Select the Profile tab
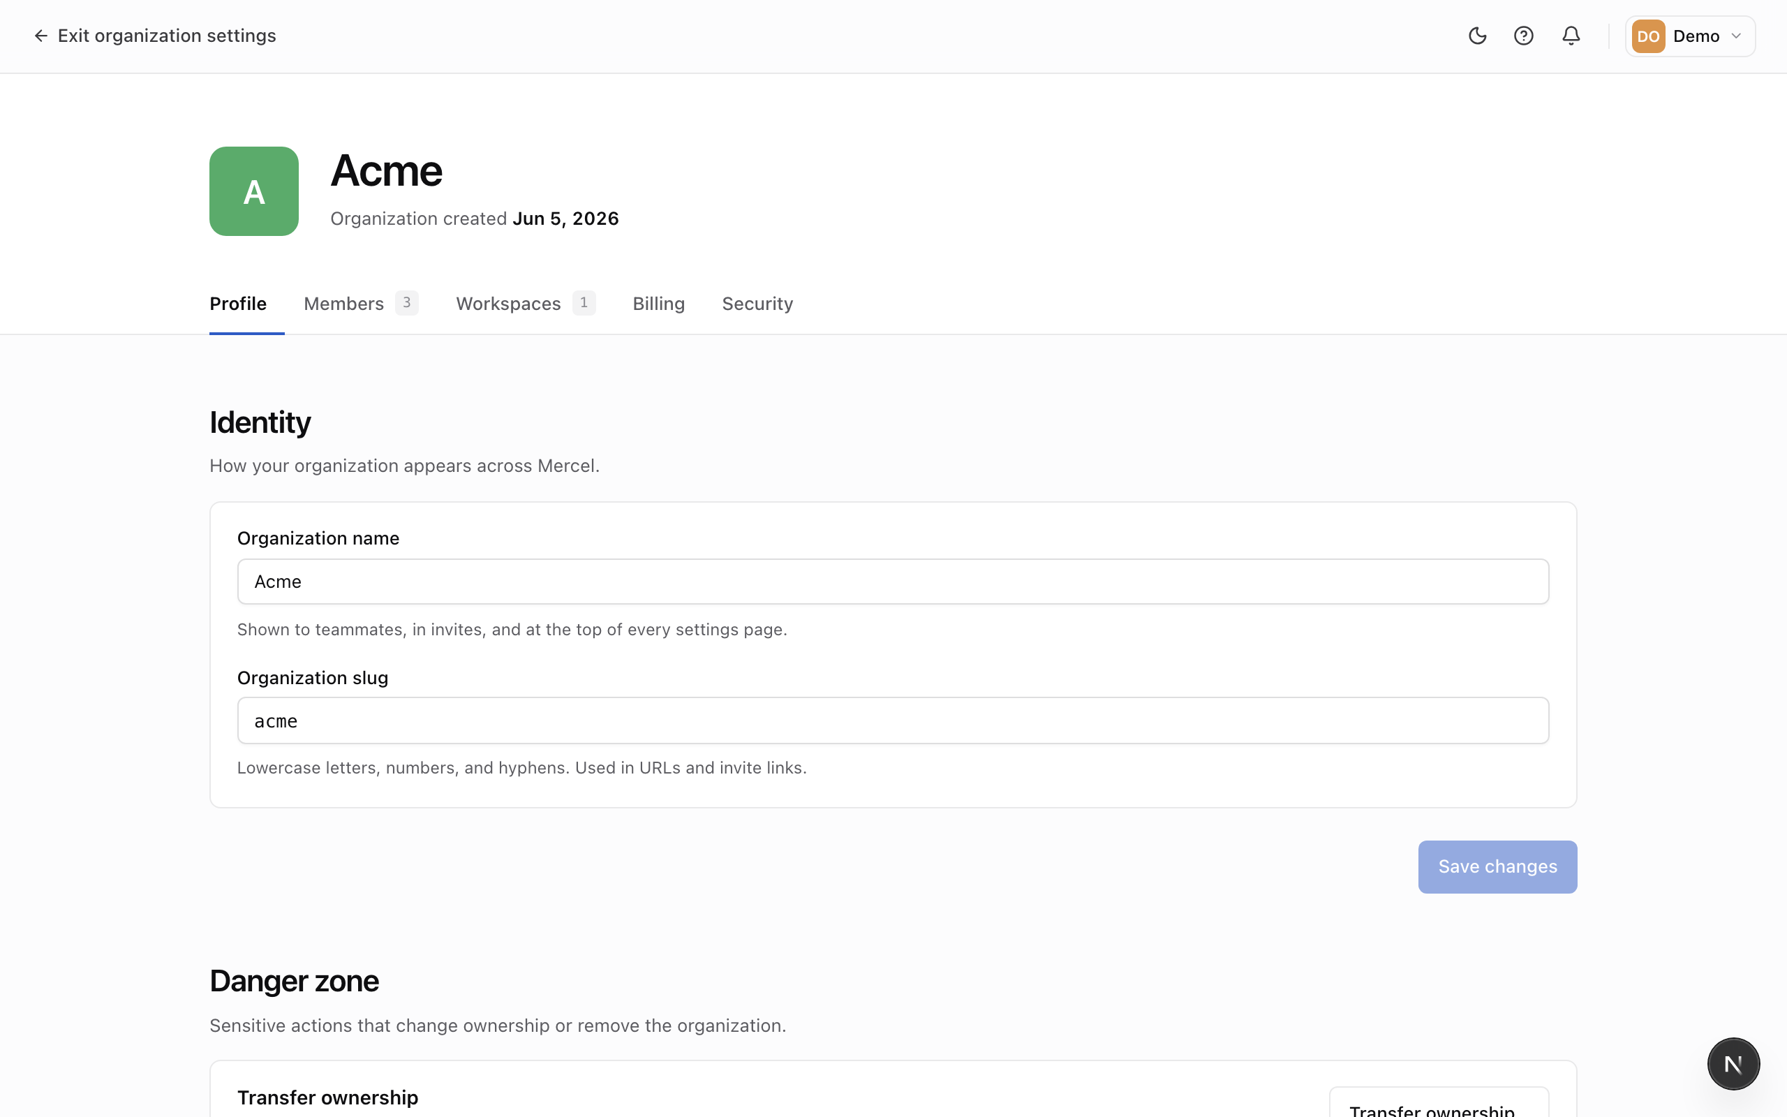This screenshot has height=1117, width=1787. click(x=238, y=304)
